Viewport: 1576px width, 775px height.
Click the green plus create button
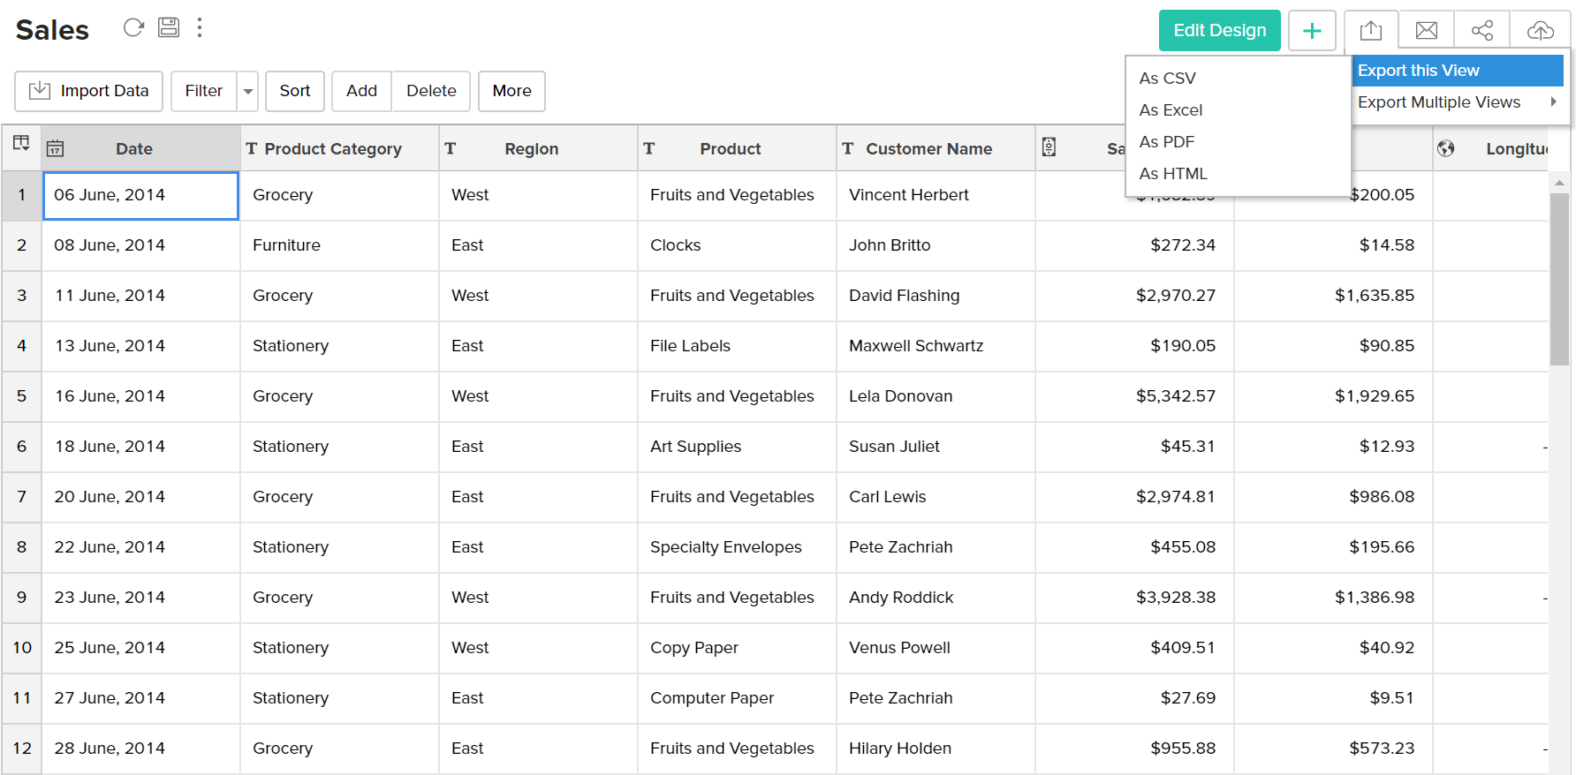click(1312, 31)
